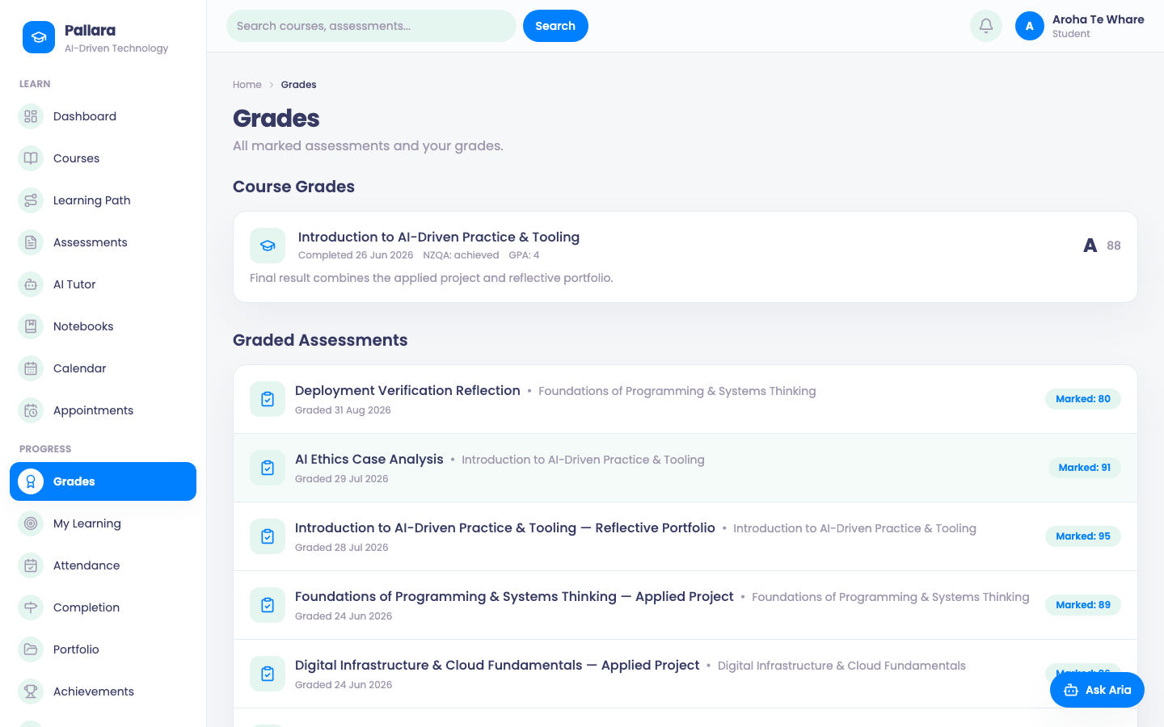
Task: Open Calendar menu label
Action: (x=80, y=368)
